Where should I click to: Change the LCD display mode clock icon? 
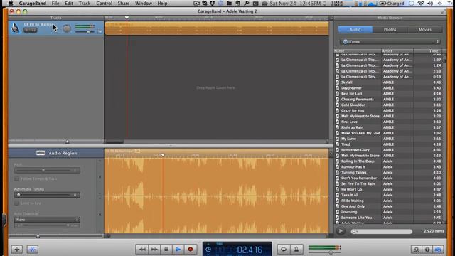(x=208, y=250)
